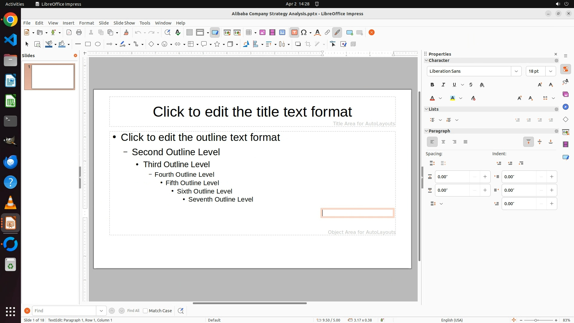Screen dimensions: 574x323
Task: Toggle Bold in Character panel
Action: (x=432, y=85)
